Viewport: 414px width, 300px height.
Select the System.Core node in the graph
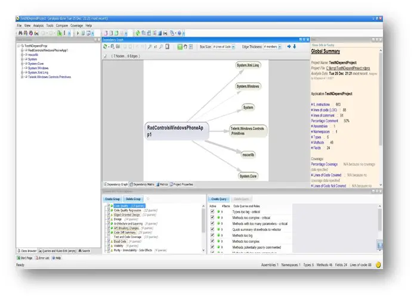click(x=248, y=176)
